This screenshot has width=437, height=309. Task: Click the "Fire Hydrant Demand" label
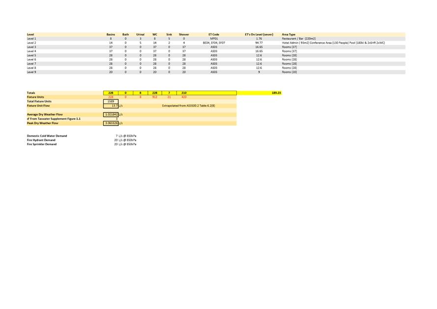41,140
